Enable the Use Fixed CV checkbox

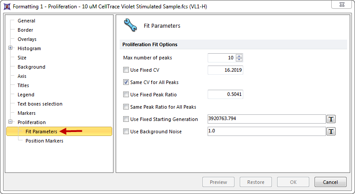point(126,70)
